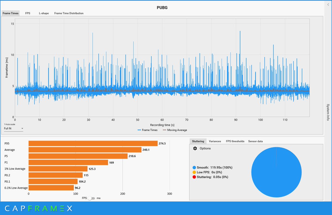This screenshot has width=332, height=215.
Task: Click the 0.1% Low Average bar
Action: tap(51, 188)
